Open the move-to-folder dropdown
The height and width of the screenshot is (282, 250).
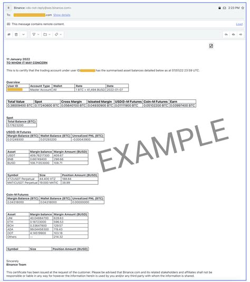47,34
